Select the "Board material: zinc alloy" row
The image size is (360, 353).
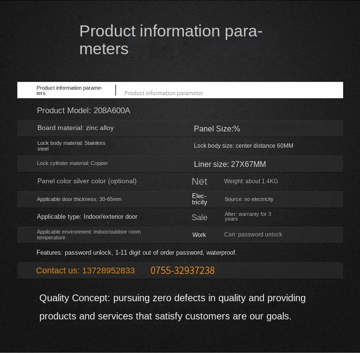coord(75,128)
